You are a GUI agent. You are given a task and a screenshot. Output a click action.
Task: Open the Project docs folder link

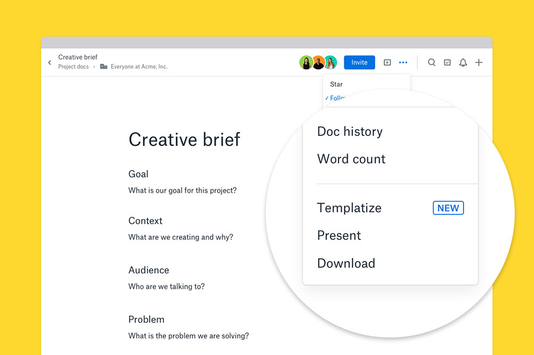coord(73,67)
